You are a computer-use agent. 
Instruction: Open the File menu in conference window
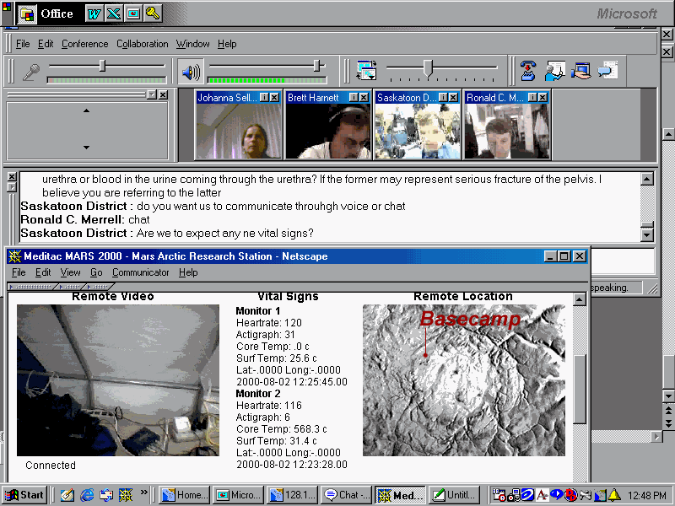[23, 44]
